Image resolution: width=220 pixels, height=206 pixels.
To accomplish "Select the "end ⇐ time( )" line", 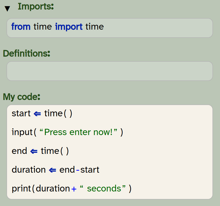I will (x=40, y=151).
